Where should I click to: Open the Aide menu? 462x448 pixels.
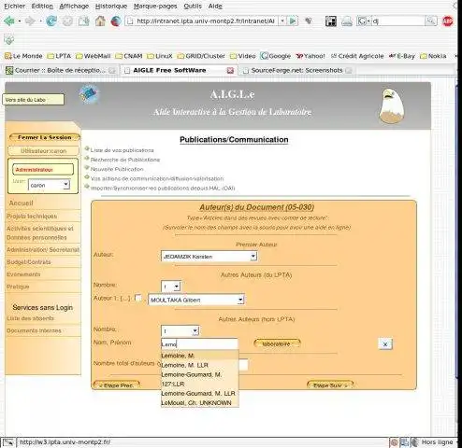(x=215, y=7)
